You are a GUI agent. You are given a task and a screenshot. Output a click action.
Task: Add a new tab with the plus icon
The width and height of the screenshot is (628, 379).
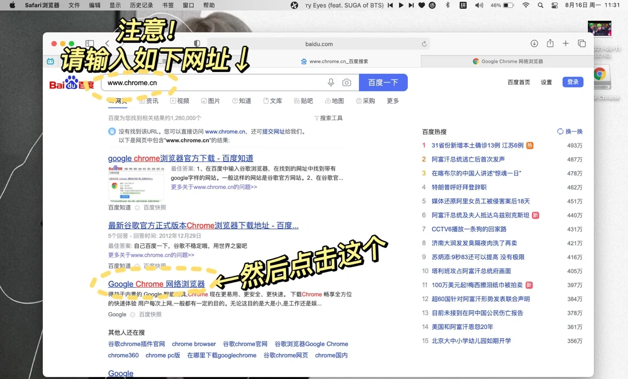click(x=566, y=44)
